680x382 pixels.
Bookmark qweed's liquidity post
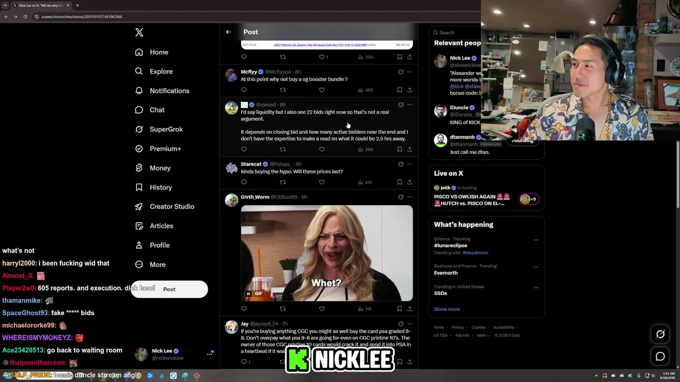point(399,150)
